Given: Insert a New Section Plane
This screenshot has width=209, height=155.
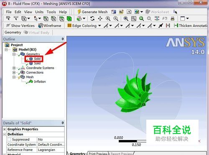Looking at the screenshot, I should click(114, 12).
